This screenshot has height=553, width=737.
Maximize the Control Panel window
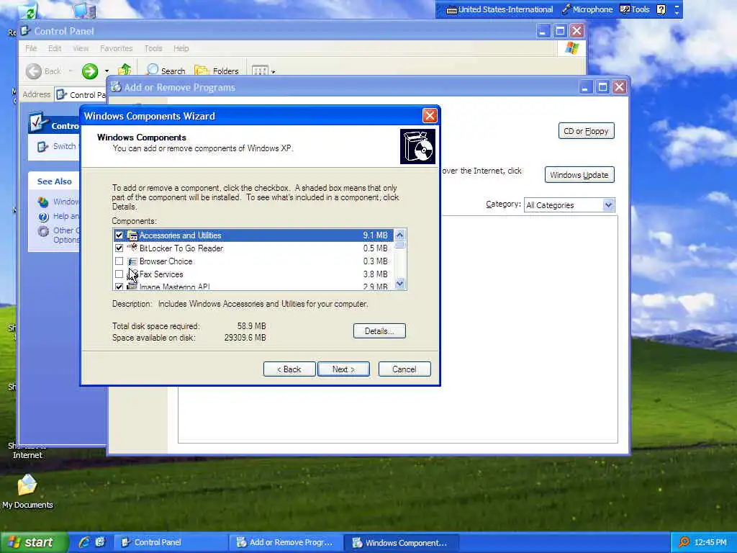pos(560,31)
